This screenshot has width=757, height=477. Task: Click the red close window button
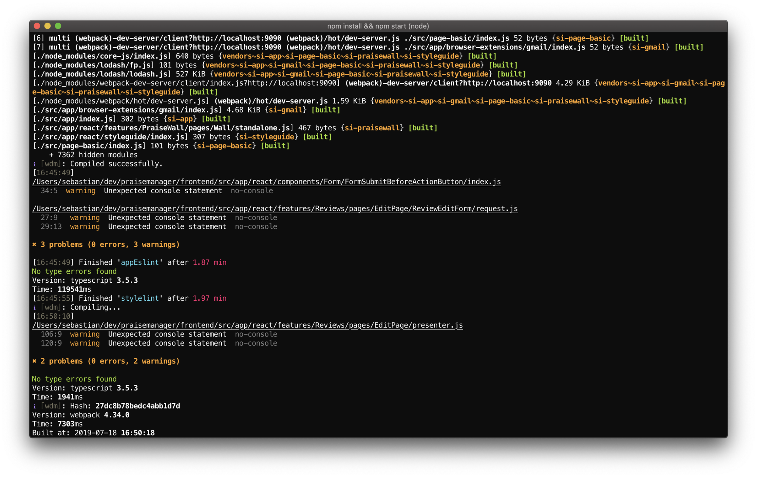pyautogui.click(x=37, y=26)
